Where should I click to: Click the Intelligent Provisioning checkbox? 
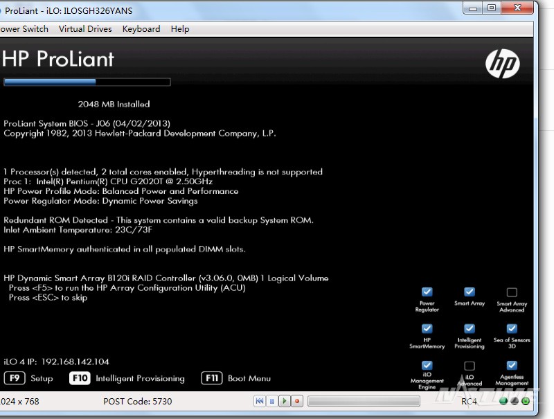click(x=470, y=328)
